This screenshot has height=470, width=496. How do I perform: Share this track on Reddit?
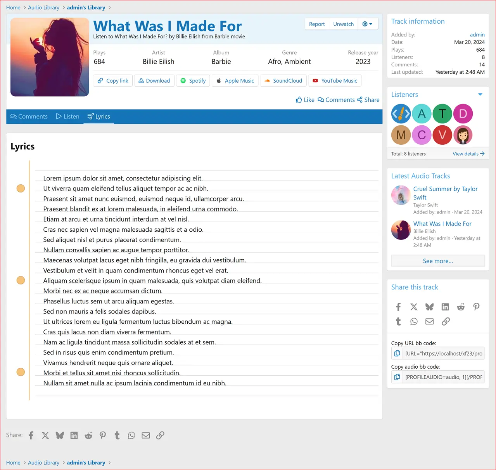point(461,307)
